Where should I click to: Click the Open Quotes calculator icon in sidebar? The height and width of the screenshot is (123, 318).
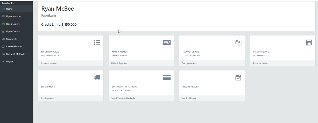click(3, 31)
